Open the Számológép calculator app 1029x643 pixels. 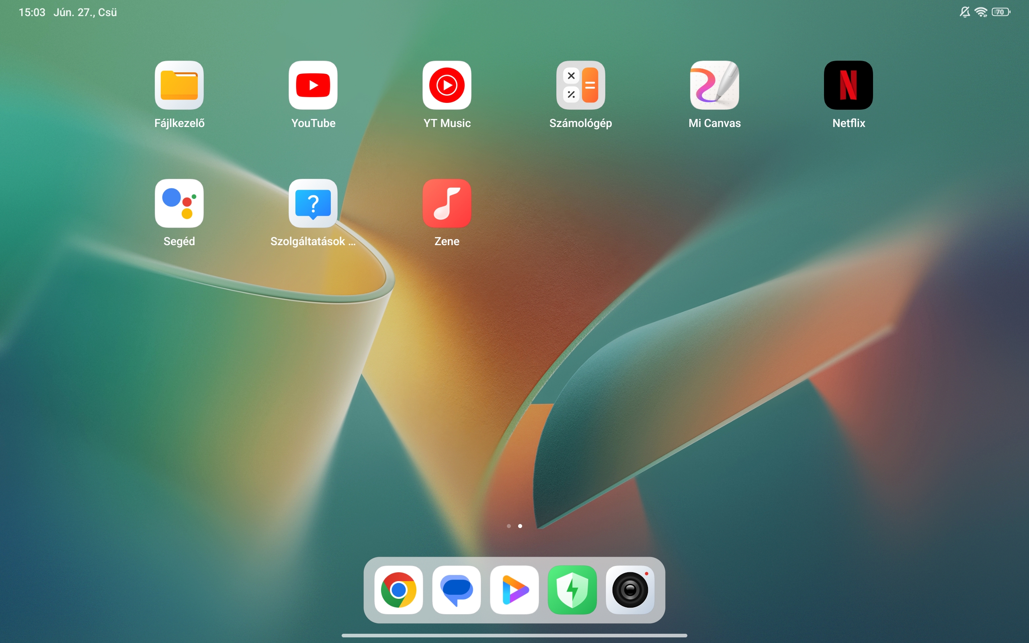point(581,85)
